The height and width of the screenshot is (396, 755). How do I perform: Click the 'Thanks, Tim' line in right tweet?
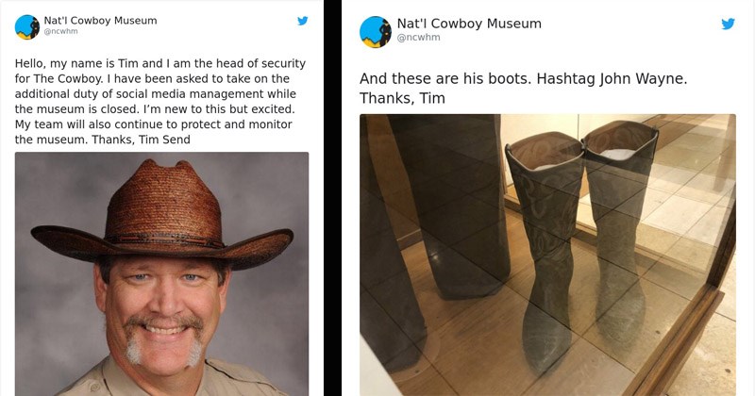[402, 98]
